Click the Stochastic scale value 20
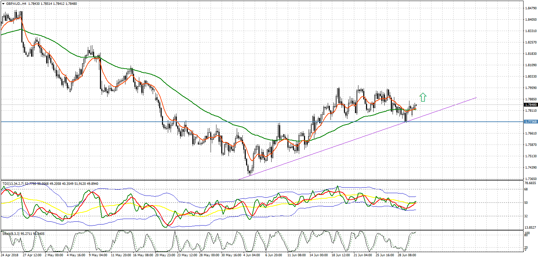Viewport: 538px width, 259px height. 526,247
